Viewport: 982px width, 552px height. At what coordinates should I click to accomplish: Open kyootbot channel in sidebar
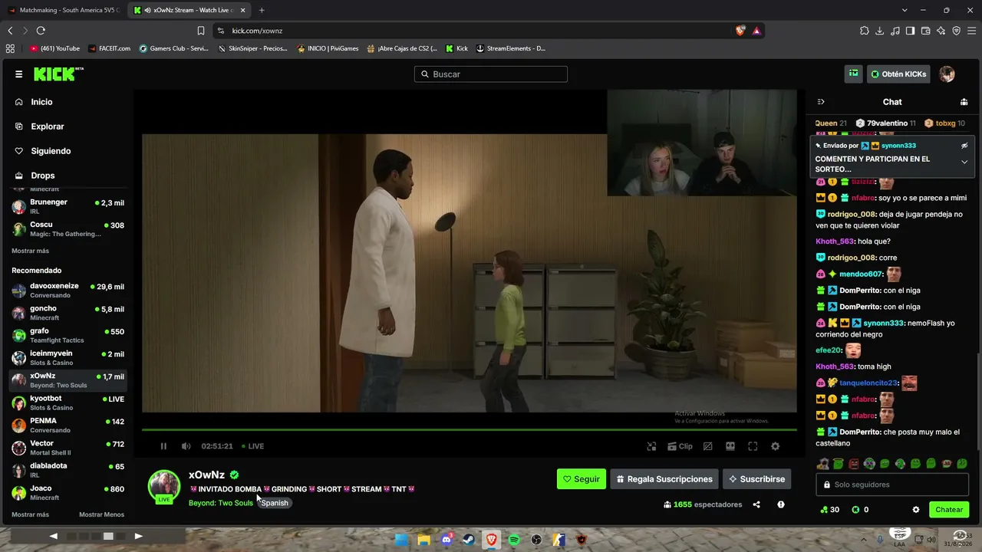click(68, 402)
